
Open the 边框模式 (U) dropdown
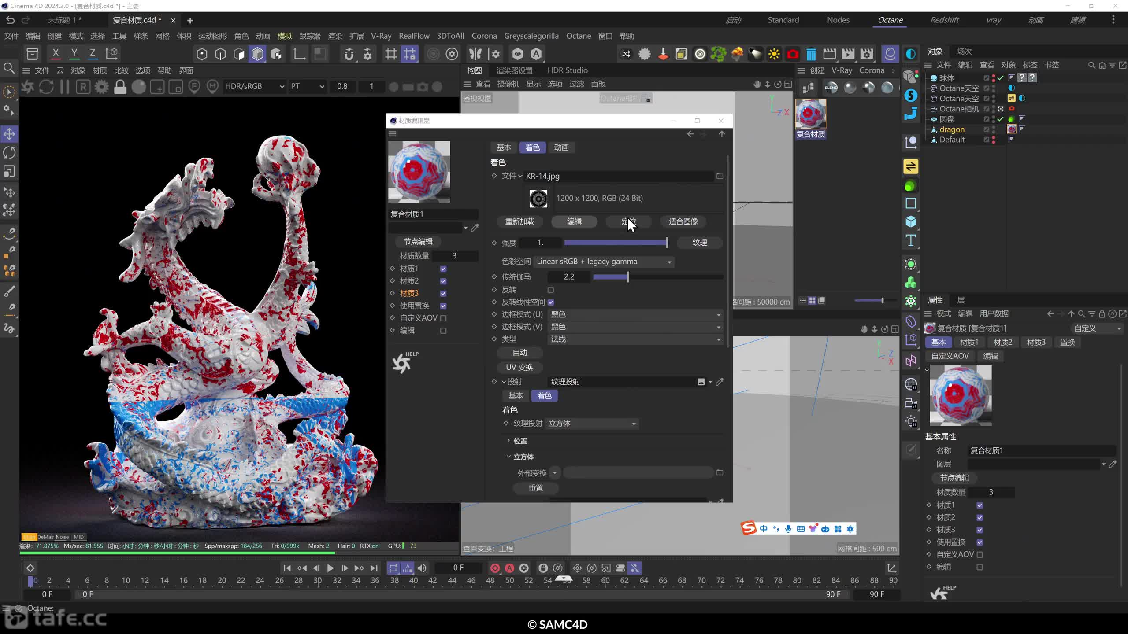(x=635, y=314)
